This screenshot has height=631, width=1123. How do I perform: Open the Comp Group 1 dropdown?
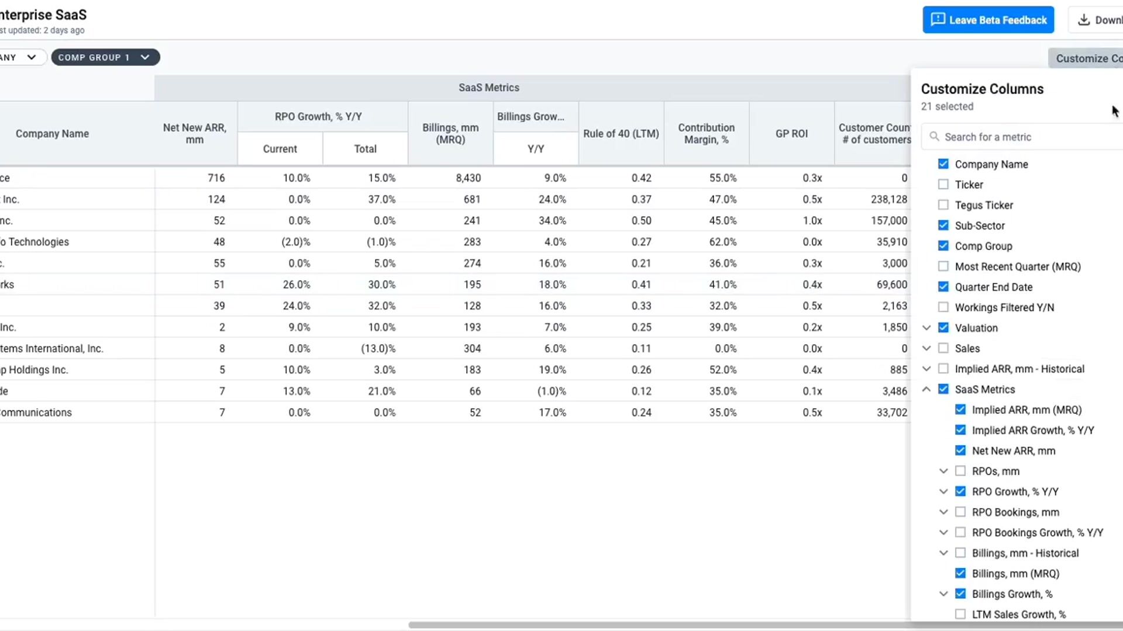click(x=105, y=57)
